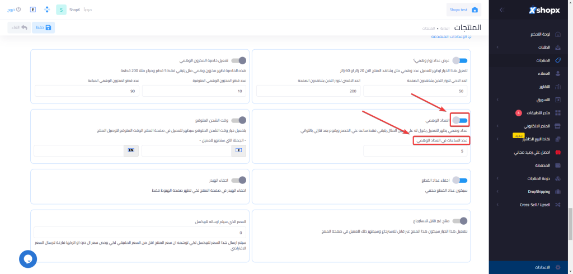Toggle the hide header (اخفاء الهيدر) switch
The image size is (573, 274).
239,179
